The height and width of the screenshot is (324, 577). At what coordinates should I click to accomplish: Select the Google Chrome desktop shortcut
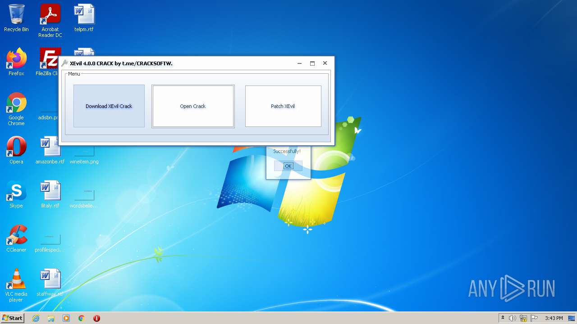click(16, 109)
